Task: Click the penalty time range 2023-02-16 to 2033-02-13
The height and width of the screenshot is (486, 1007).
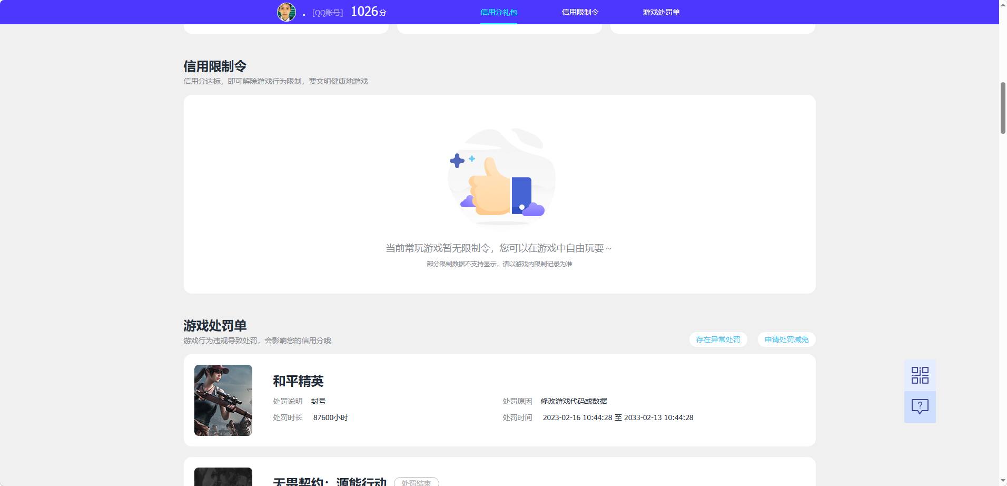Action: [618, 417]
